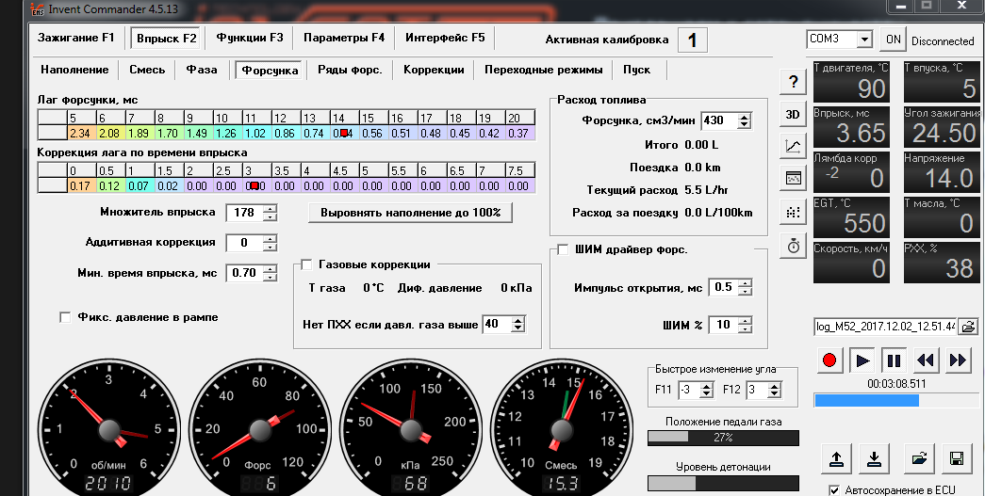Screen dimensions: 985x496
Task: Start log recording with red button
Action: 829,360
